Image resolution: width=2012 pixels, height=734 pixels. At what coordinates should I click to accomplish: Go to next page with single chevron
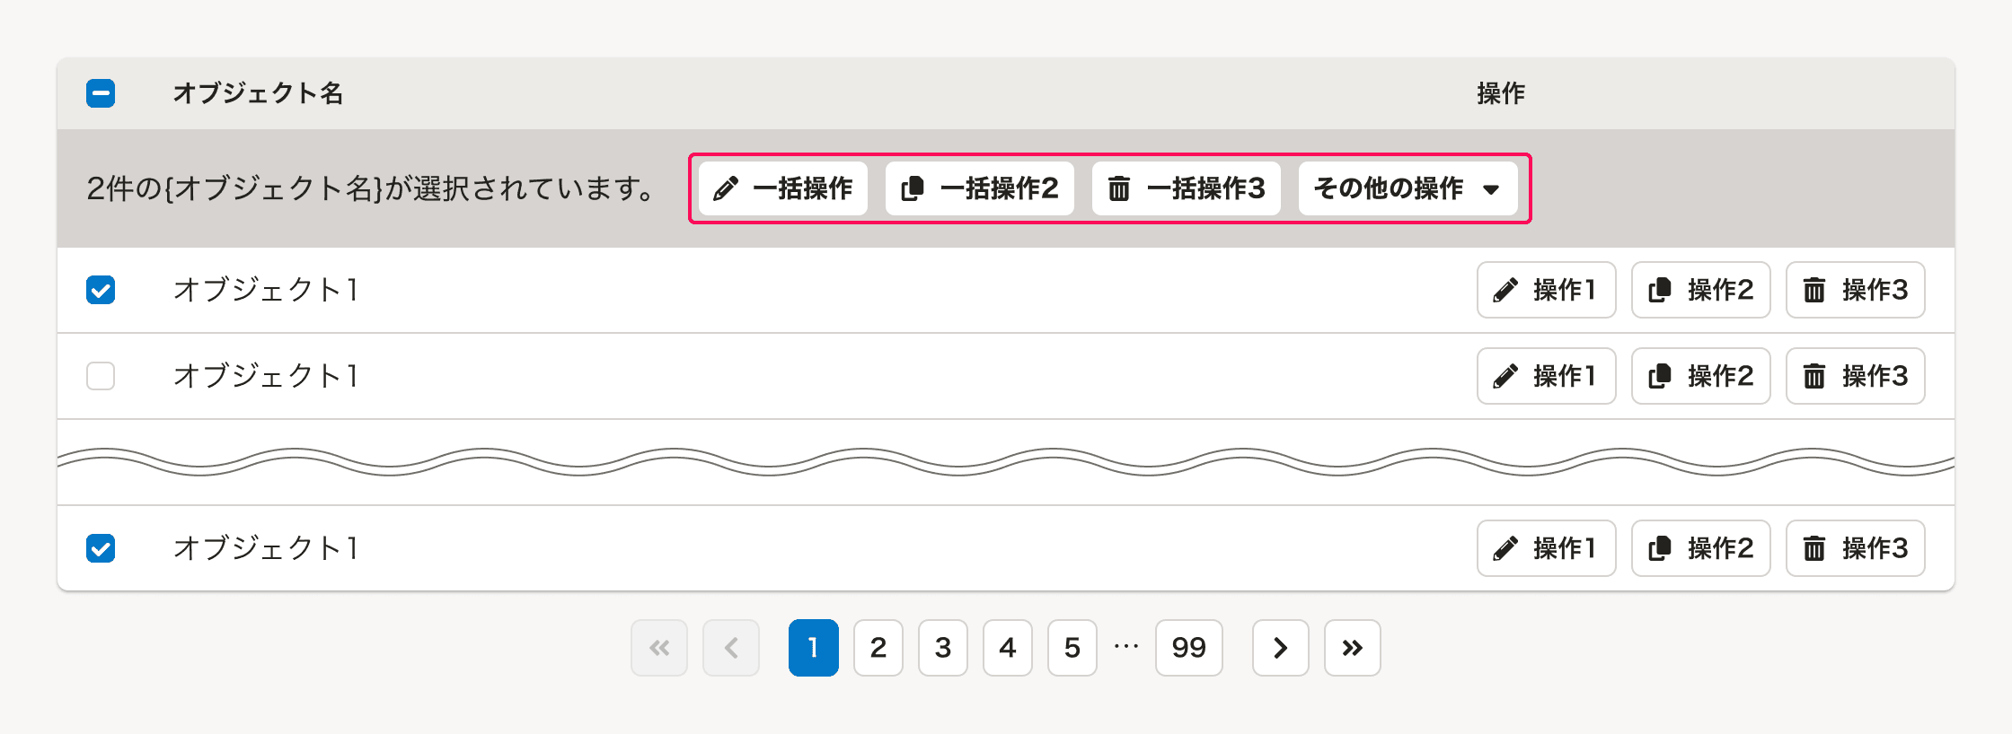coord(1280,648)
